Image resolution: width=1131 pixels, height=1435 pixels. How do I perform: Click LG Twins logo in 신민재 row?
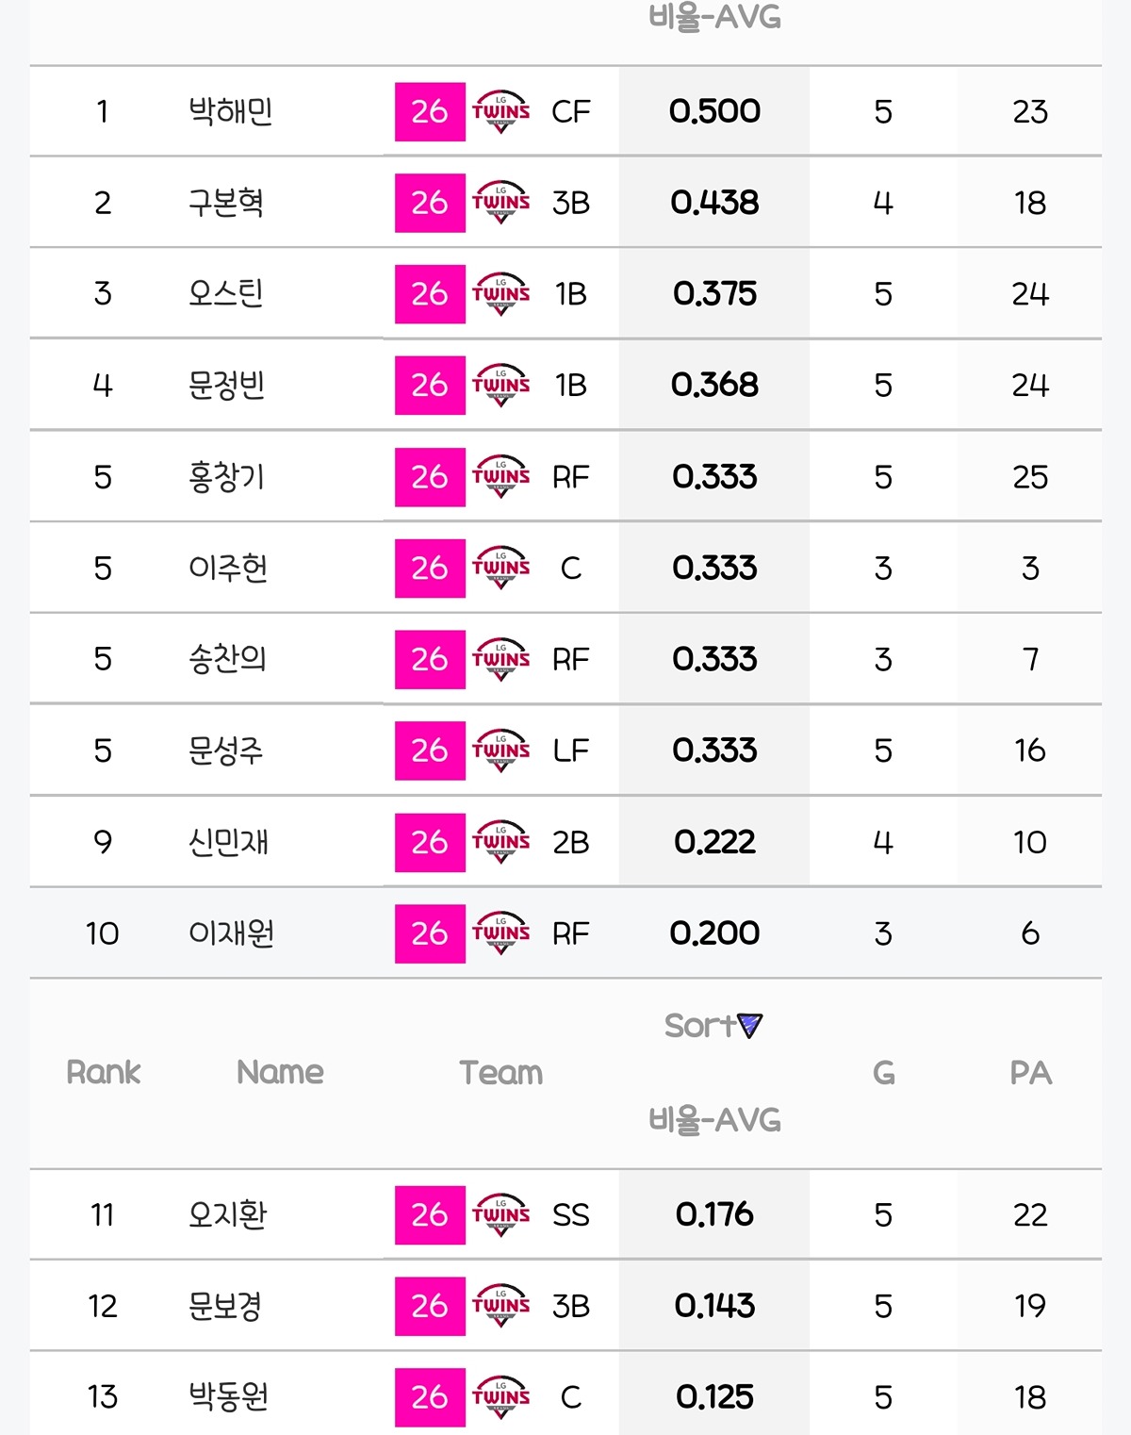500,842
